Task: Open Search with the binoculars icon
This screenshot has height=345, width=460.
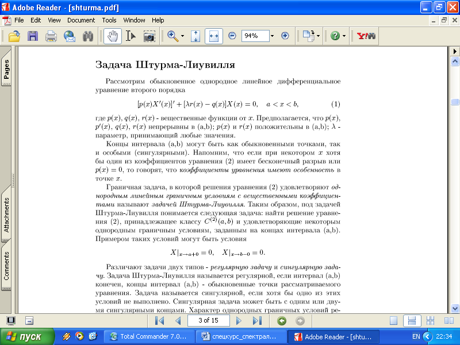Action: point(88,36)
